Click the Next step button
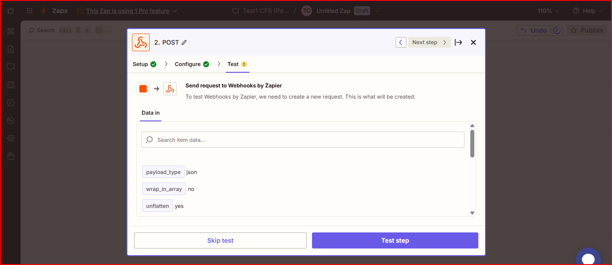Image resolution: width=612 pixels, height=265 pixels. coord(429,42)
